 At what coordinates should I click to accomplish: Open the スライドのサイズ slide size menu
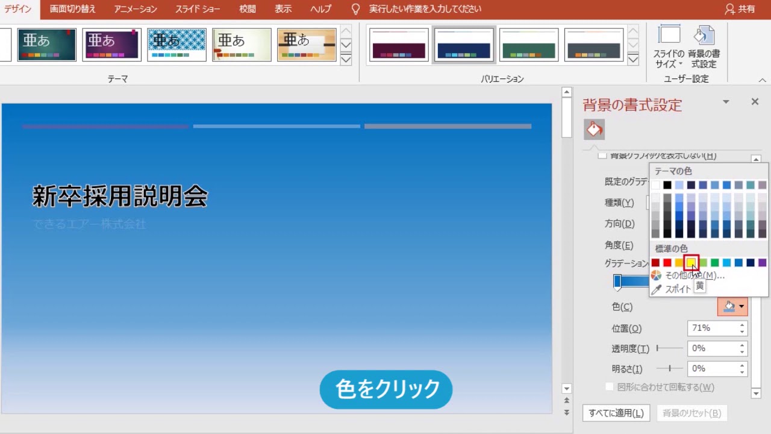click(x=669, y=47)
